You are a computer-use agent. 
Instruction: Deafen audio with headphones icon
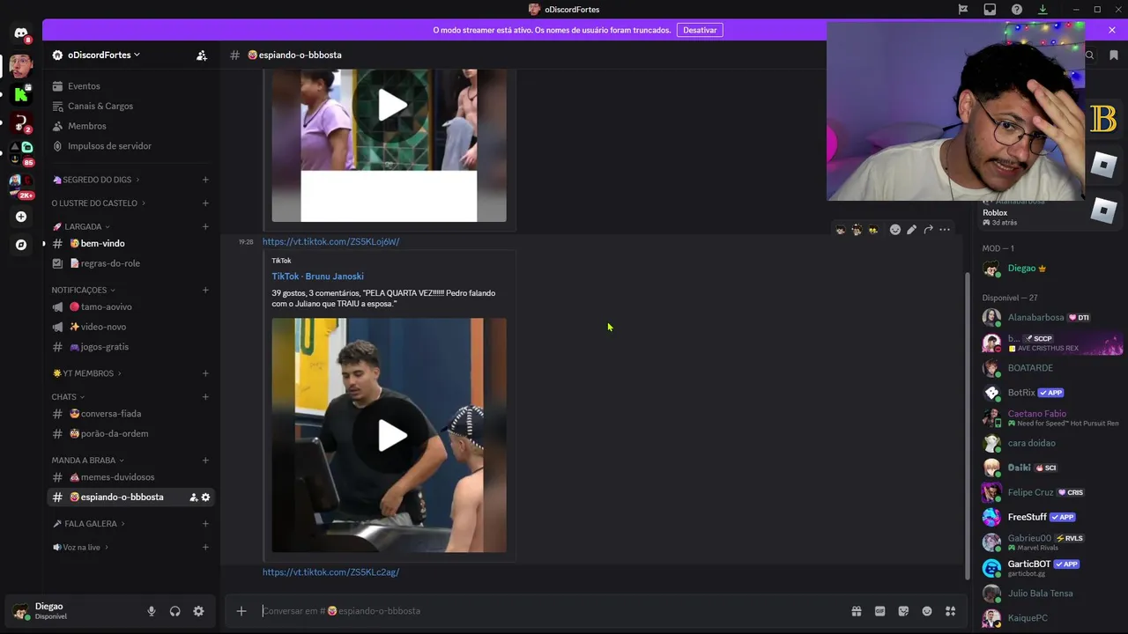tap(174, 611)
